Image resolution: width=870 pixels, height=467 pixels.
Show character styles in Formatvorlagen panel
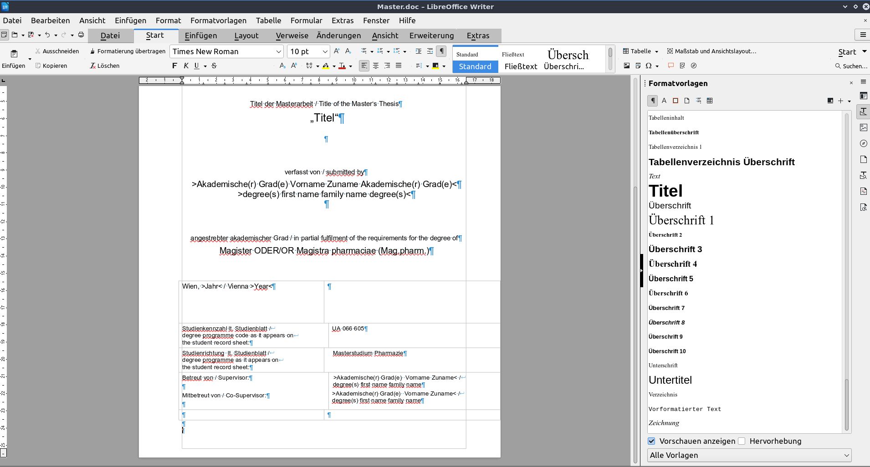664,101
